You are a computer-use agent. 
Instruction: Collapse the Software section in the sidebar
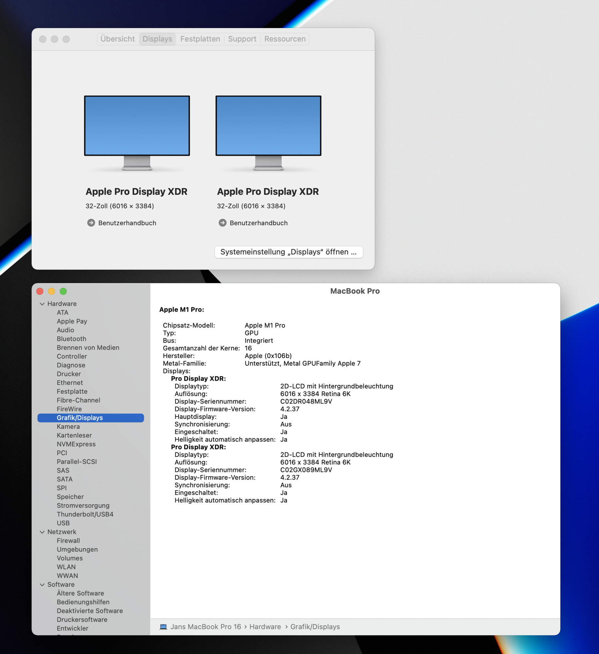coord(42,585)
